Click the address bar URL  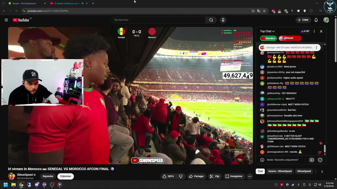coord(48,11)
